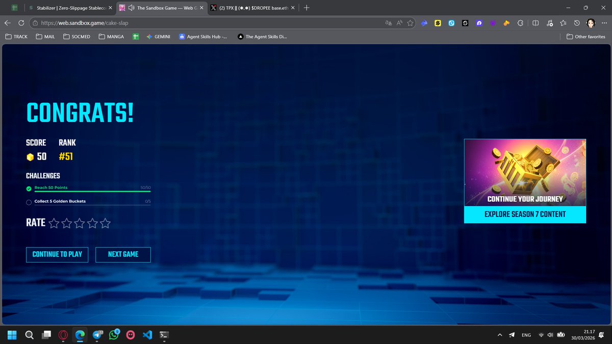Rate the game five stars
Image resolution: width=612 pixels, height=344 pixels.
coord(105,223)
